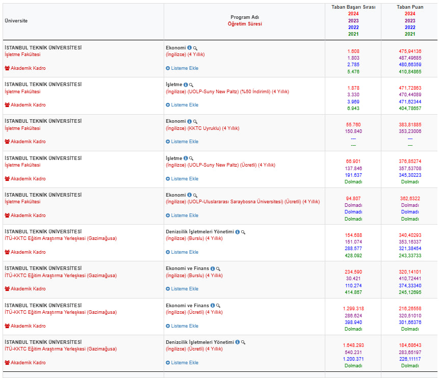
Task: Click magnifier icon beside İşletme UOLP Ücretli program
Action: click(192, 158)
